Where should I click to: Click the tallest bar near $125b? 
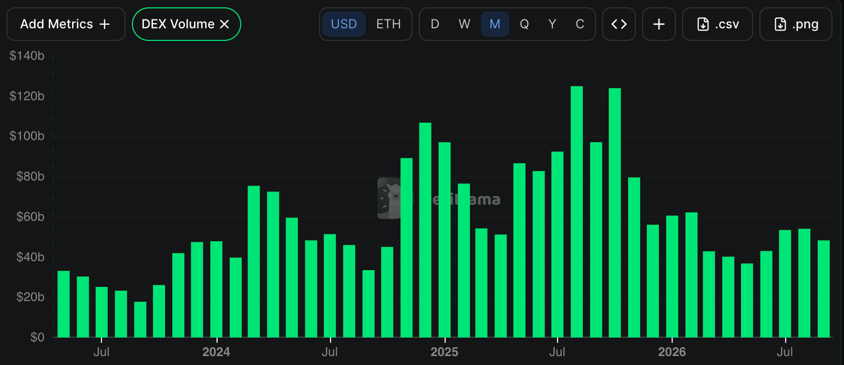pos(577,211)
